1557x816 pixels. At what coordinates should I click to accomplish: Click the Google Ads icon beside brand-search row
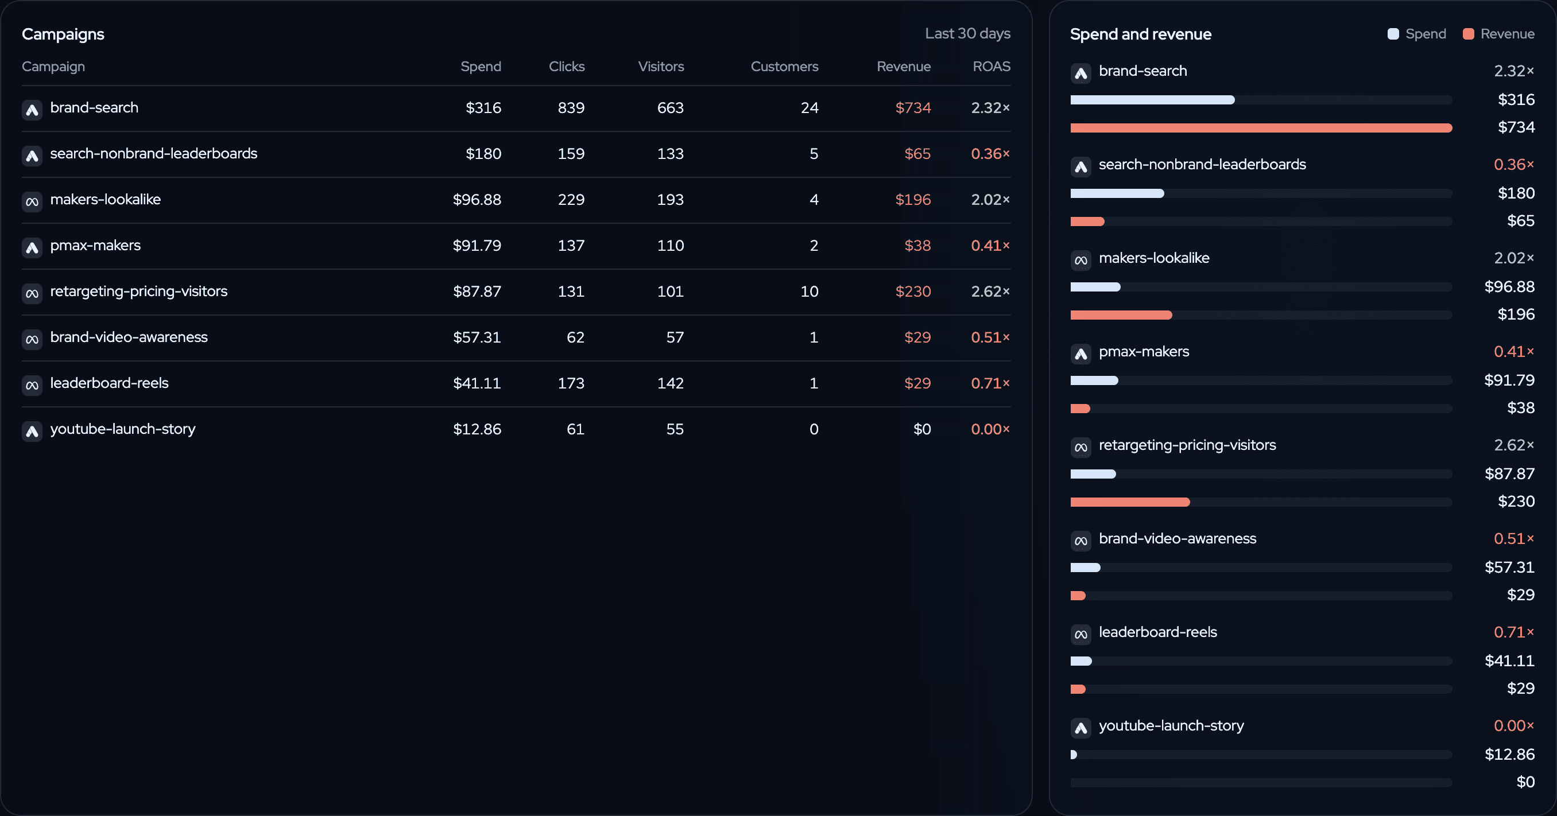[x=32, y=110]
